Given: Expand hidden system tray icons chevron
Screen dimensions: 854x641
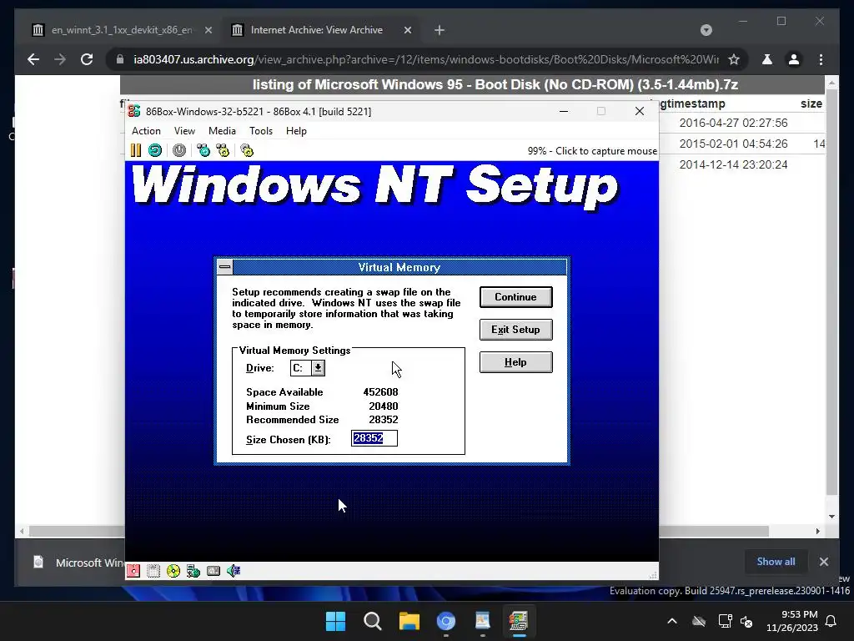Looking at the screenshot, I should pos(672,621).
